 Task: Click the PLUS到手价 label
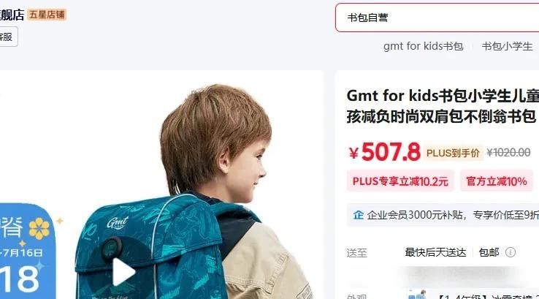pos(453,153)
